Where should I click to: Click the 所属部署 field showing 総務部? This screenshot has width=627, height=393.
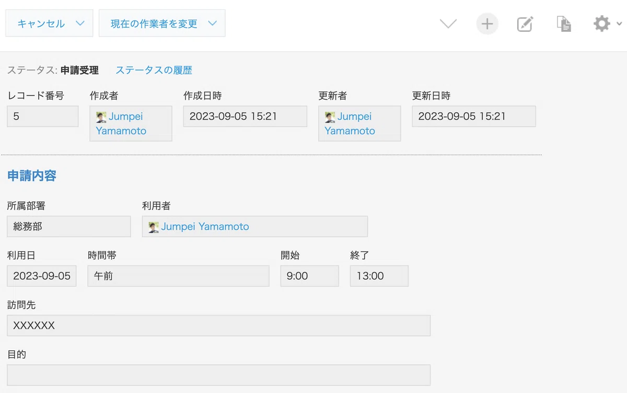tap(68, 227)
